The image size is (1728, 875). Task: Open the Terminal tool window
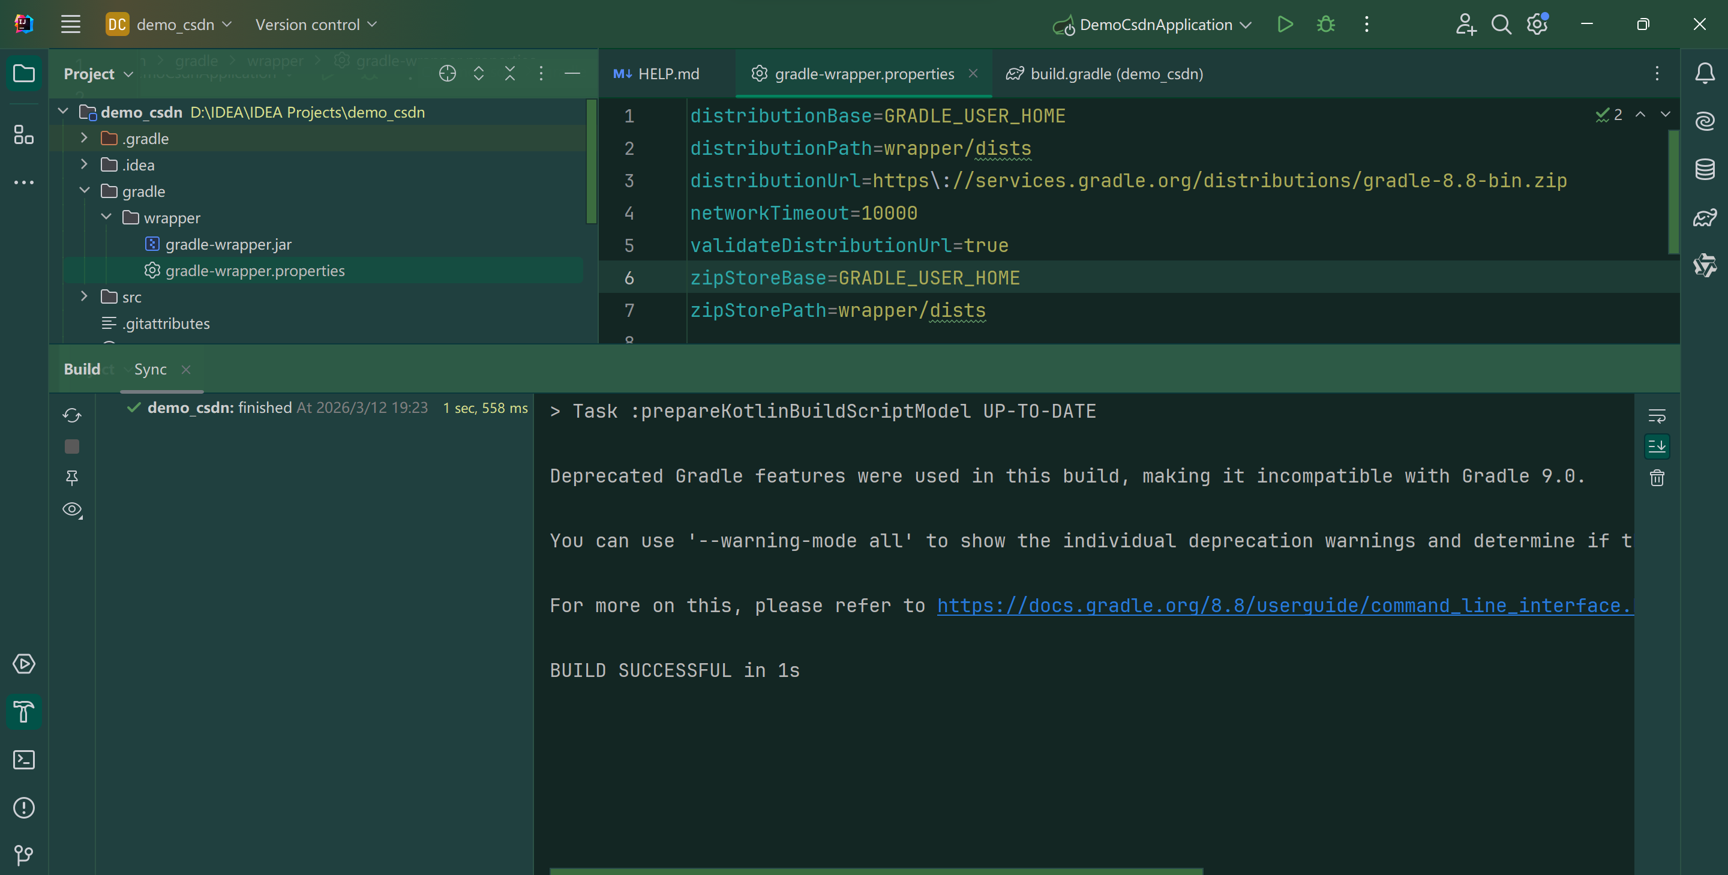click(x=23, y=760)
